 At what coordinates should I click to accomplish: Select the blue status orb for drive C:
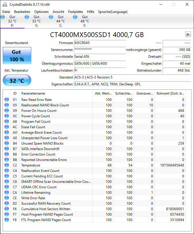pyautogui.click(x=51, y=17)
